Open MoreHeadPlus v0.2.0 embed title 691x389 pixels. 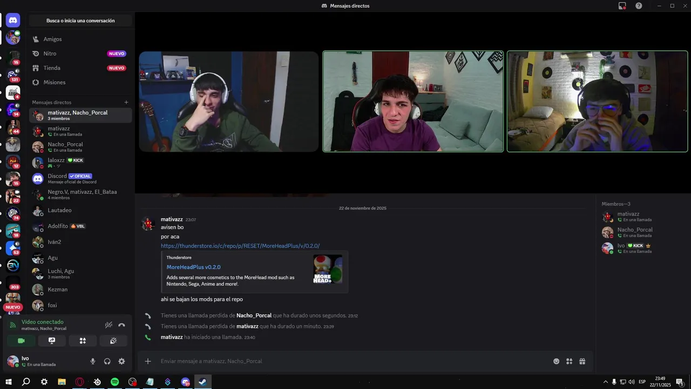tap(193, 267)
